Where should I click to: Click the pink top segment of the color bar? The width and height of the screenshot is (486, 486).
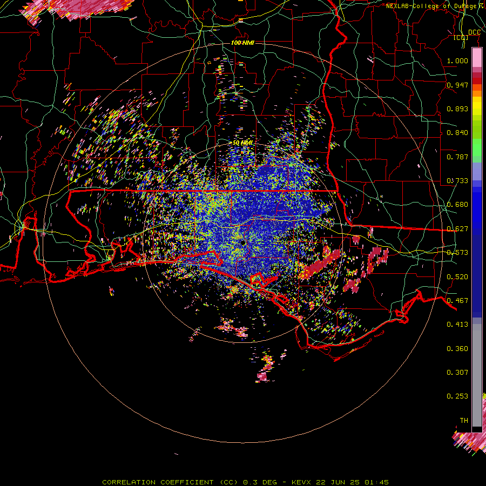click(x=477, y=58)
